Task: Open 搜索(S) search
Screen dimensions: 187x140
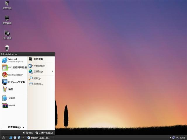Action: (x=41, y=78)
